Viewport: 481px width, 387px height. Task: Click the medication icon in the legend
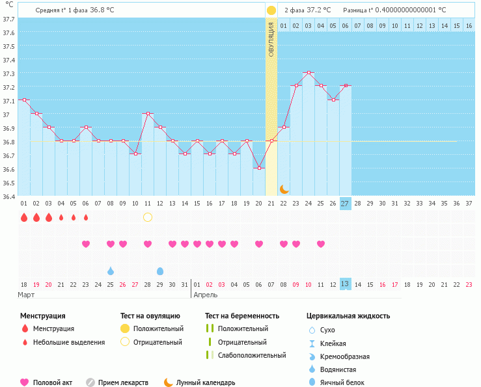(x=90, y=382)
